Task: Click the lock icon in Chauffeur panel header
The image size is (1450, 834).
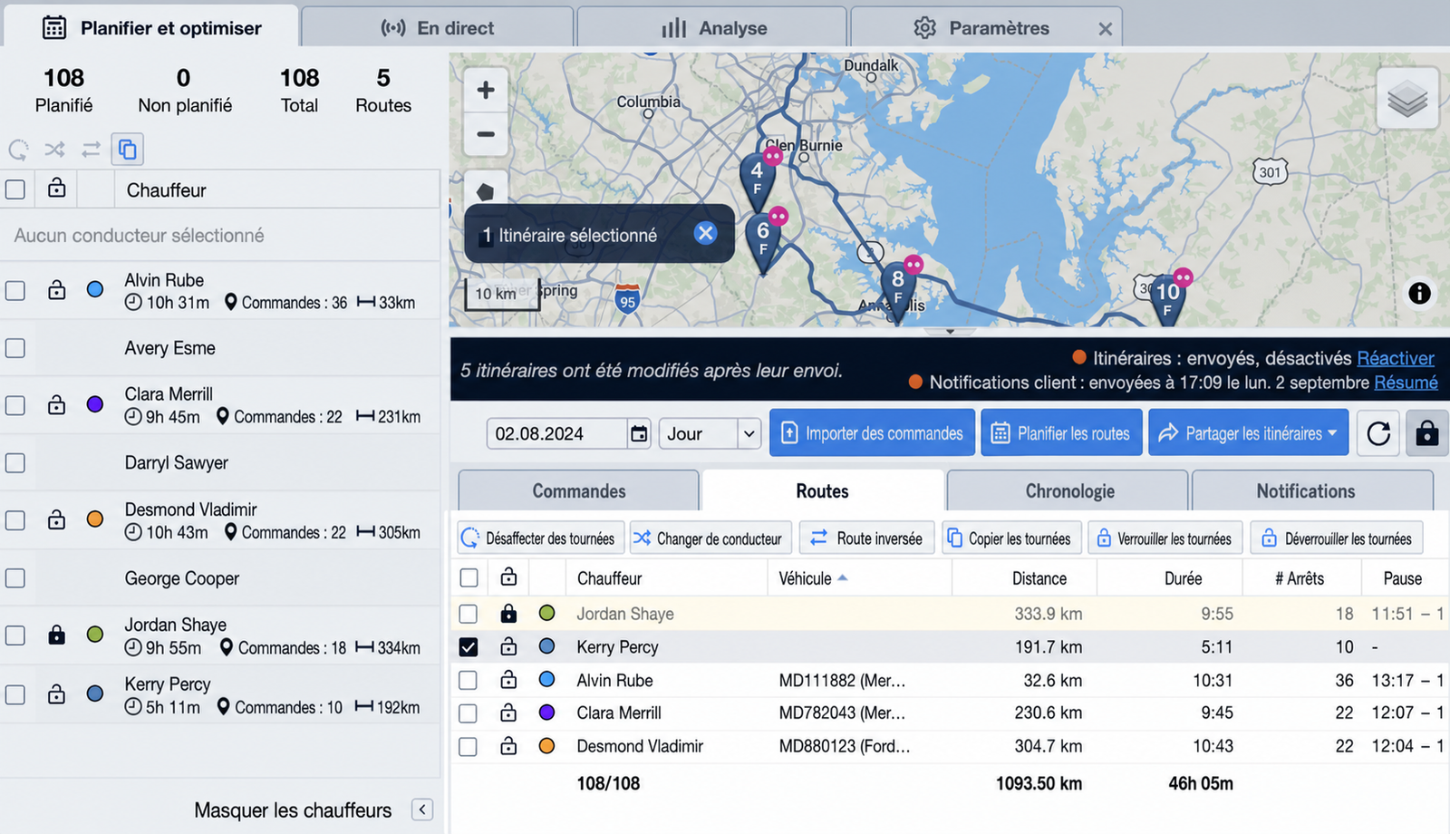Action: [x=57, y=188]
